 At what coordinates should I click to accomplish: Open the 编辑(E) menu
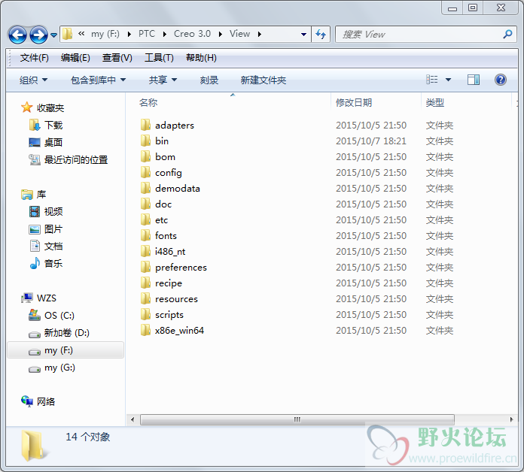click(75, 58)
